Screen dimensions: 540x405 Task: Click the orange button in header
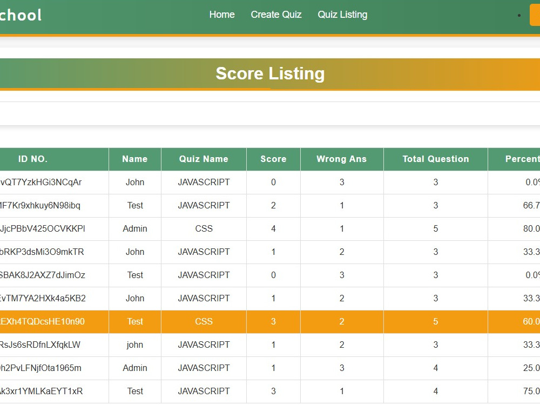tap(535, 15)
